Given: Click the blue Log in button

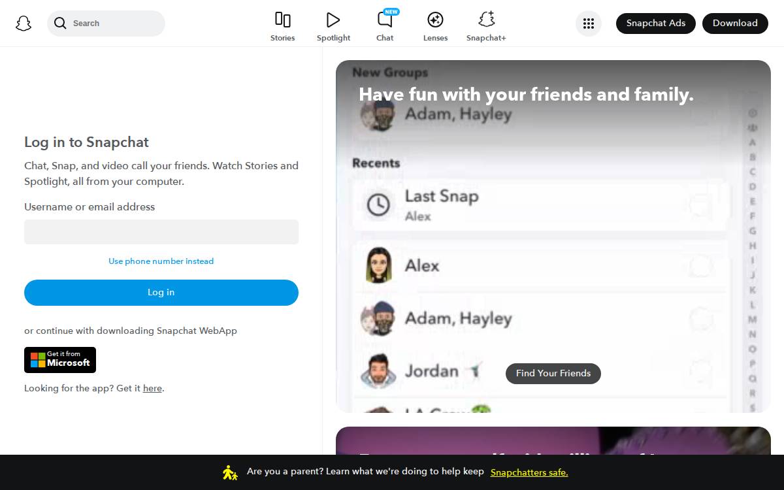Looking at the screenshot, I should point(161,293).
